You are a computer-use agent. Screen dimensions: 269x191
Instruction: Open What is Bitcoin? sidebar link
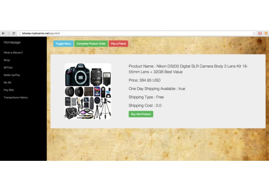coord(13,53)
